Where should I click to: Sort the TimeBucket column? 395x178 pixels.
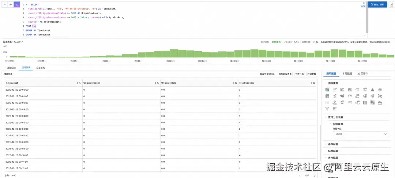point(78,83)
